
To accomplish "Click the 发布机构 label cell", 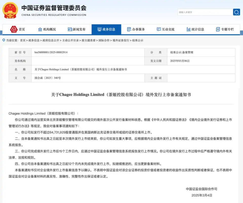I will [x=20, y=61].
